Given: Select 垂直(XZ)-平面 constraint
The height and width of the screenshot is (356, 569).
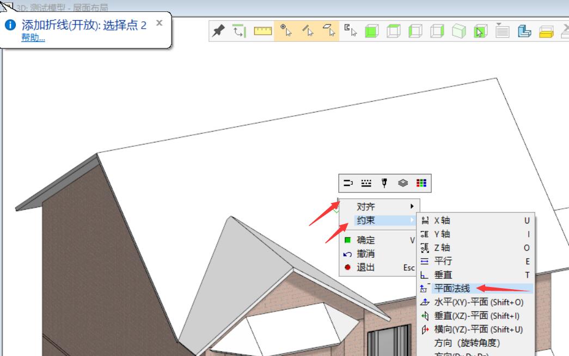Looking at the screenshot, I should [x=476, y=316].
